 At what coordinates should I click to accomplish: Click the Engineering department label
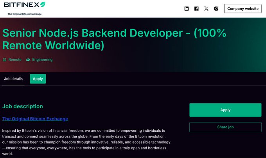point(42,60)
